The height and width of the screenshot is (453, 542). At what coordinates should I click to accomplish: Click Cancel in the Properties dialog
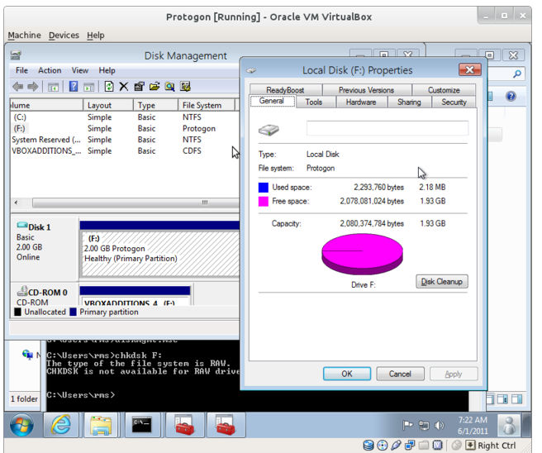[x=400, y=374]
